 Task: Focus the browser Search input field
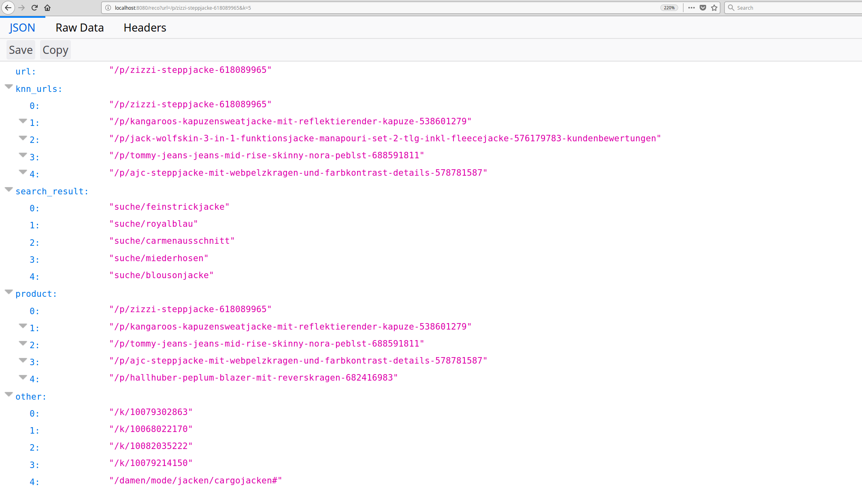[794, 8]
